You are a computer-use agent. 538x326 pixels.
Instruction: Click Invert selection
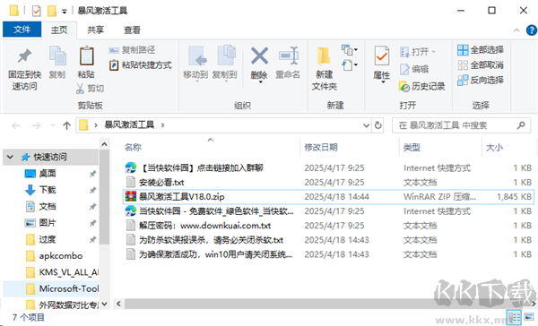point(481,81)
